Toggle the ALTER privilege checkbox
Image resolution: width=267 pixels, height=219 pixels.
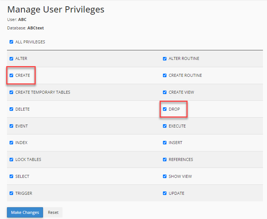click(11, 58)
